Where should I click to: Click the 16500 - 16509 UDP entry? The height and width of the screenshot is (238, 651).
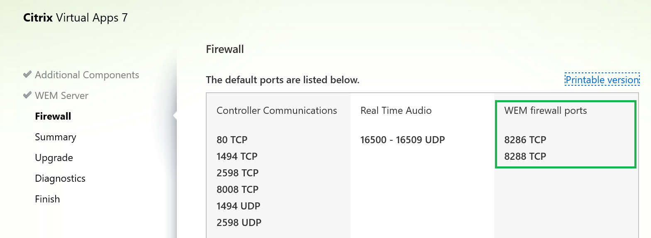(x=402, y=140)
